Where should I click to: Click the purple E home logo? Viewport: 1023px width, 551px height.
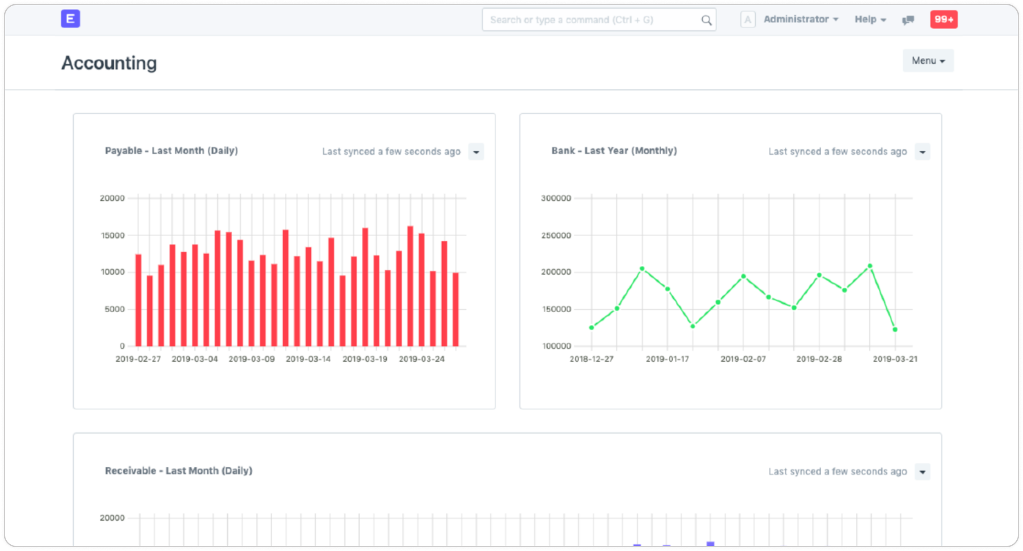tap(71, 19)
